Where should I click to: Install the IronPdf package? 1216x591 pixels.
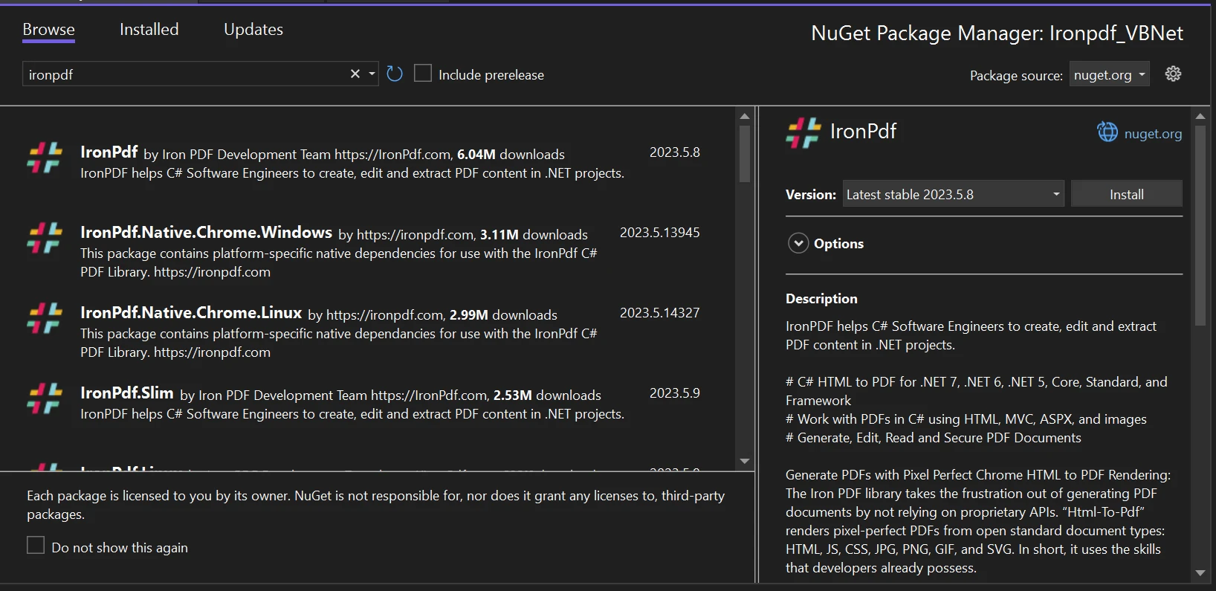pos(1126,194)
